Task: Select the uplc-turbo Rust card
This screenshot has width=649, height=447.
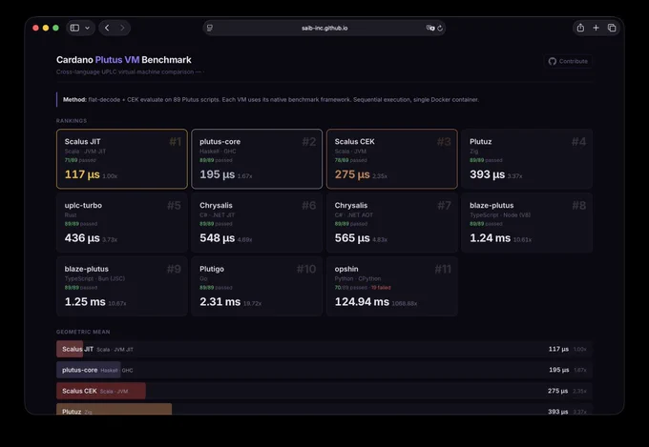Action: [122, 222]
